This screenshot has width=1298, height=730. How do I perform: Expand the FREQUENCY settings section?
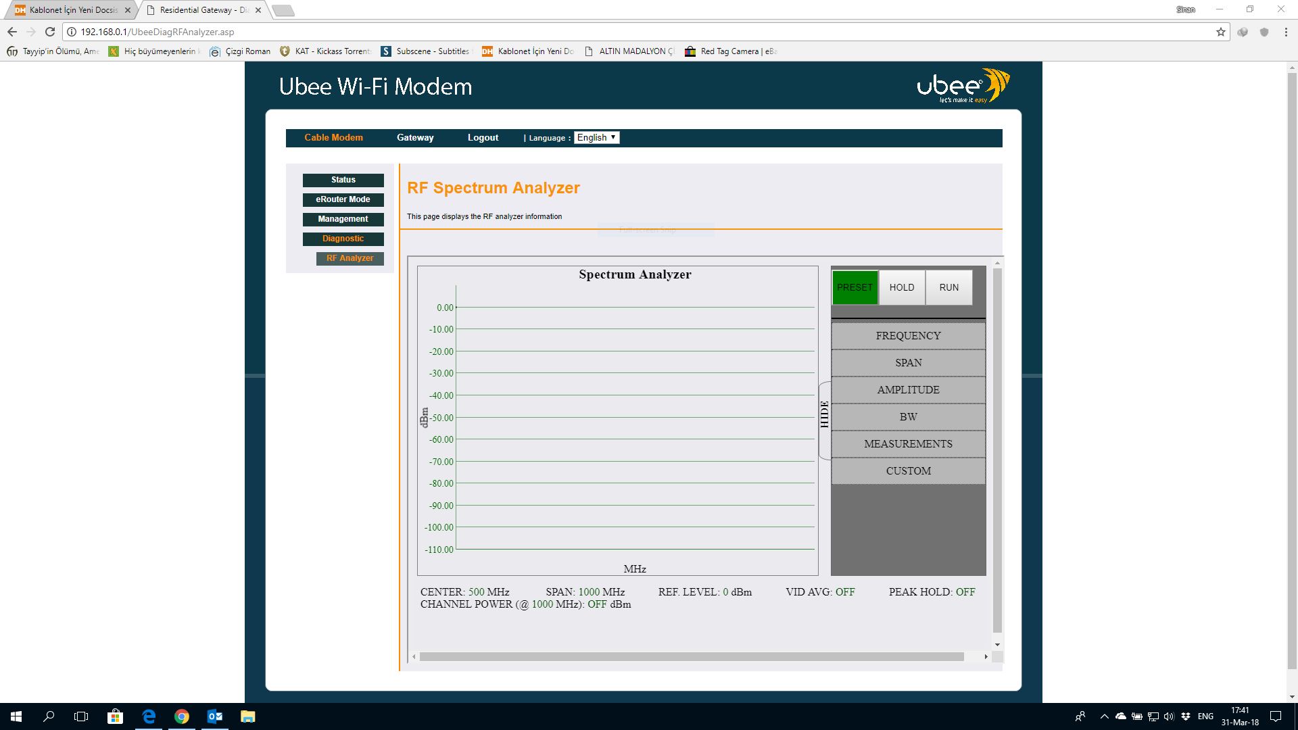909,336
